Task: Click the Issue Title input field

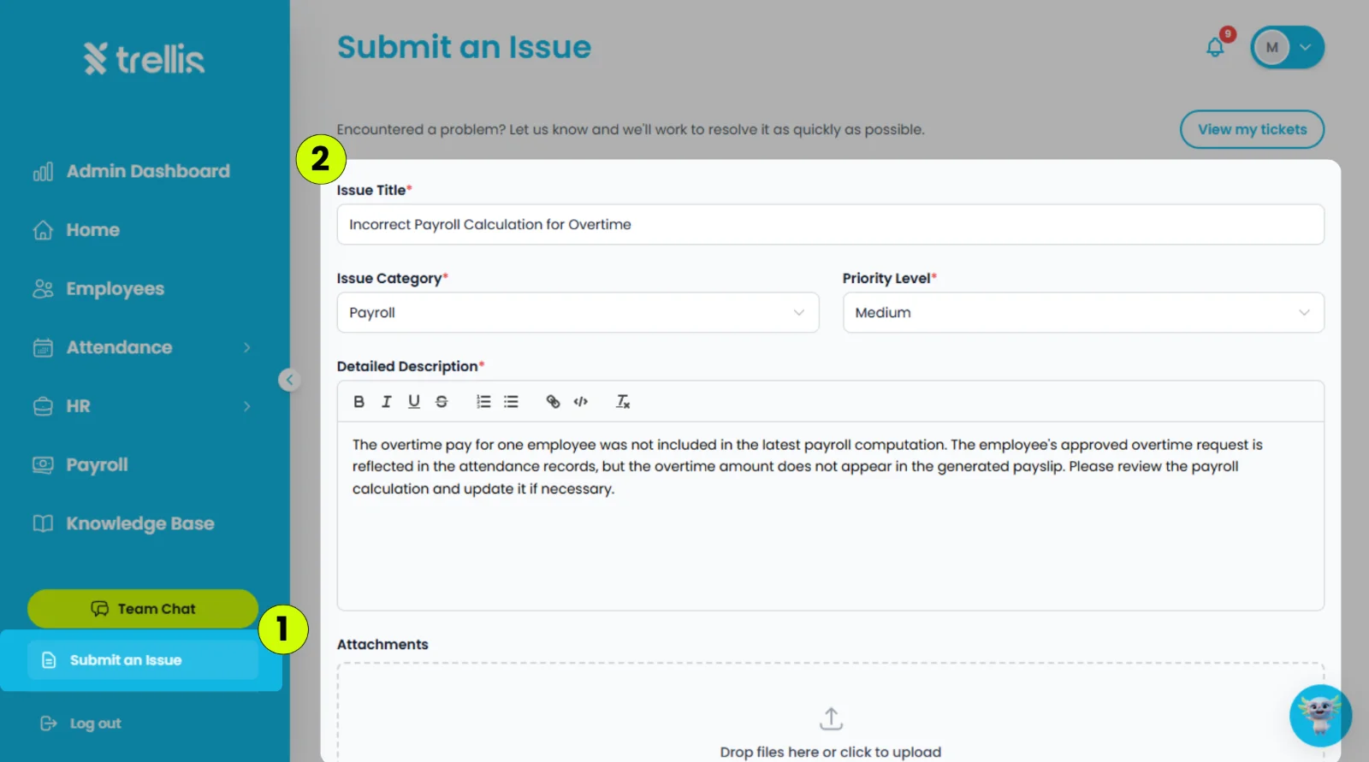Action: pyautogui.click(x=830, y=224)
